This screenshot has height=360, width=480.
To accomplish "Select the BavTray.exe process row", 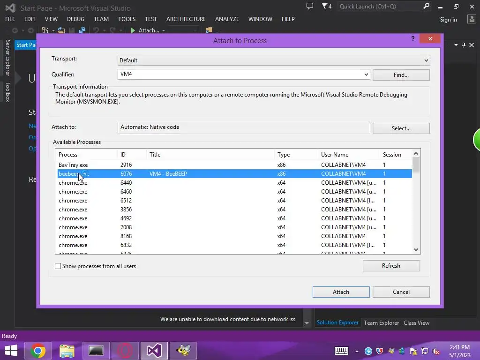I will click(234, 165).
